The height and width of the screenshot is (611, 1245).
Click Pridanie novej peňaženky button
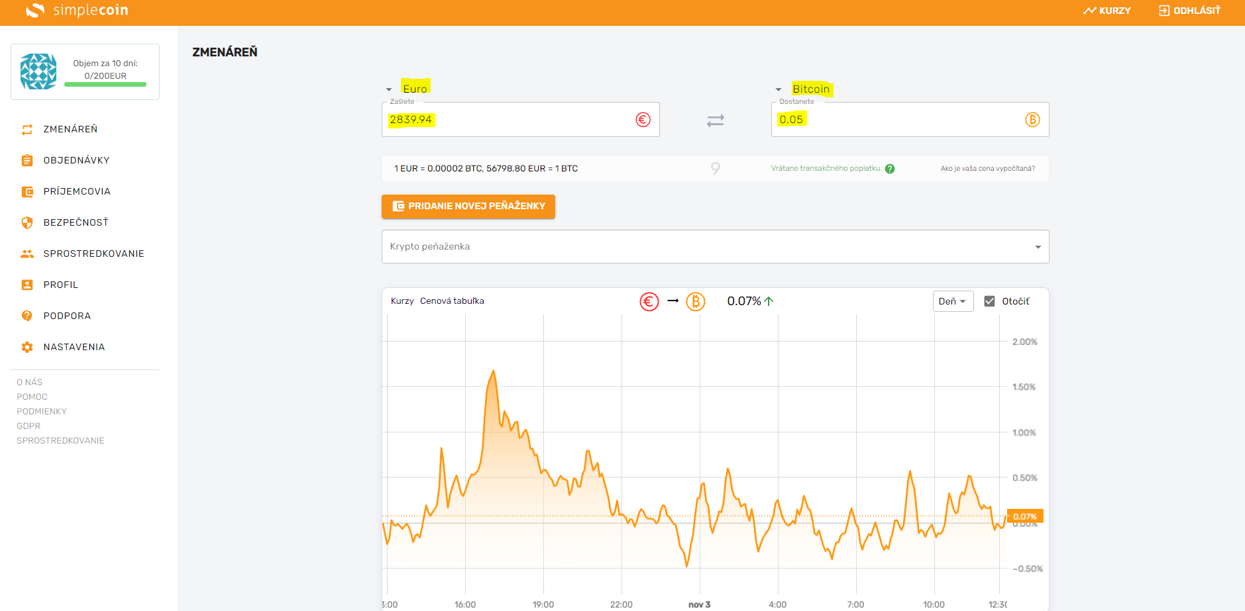(468, 207)
